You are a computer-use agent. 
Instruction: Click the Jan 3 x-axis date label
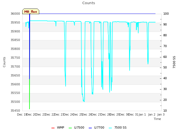(161, 114)
